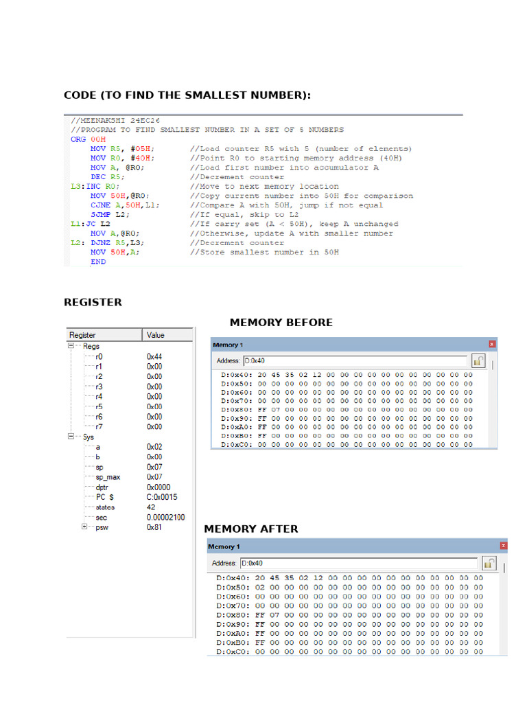The height and width of the screenshot is (703, 527).
Task: Click the value C:0x0015 of PC
Action: pos(162,497)
